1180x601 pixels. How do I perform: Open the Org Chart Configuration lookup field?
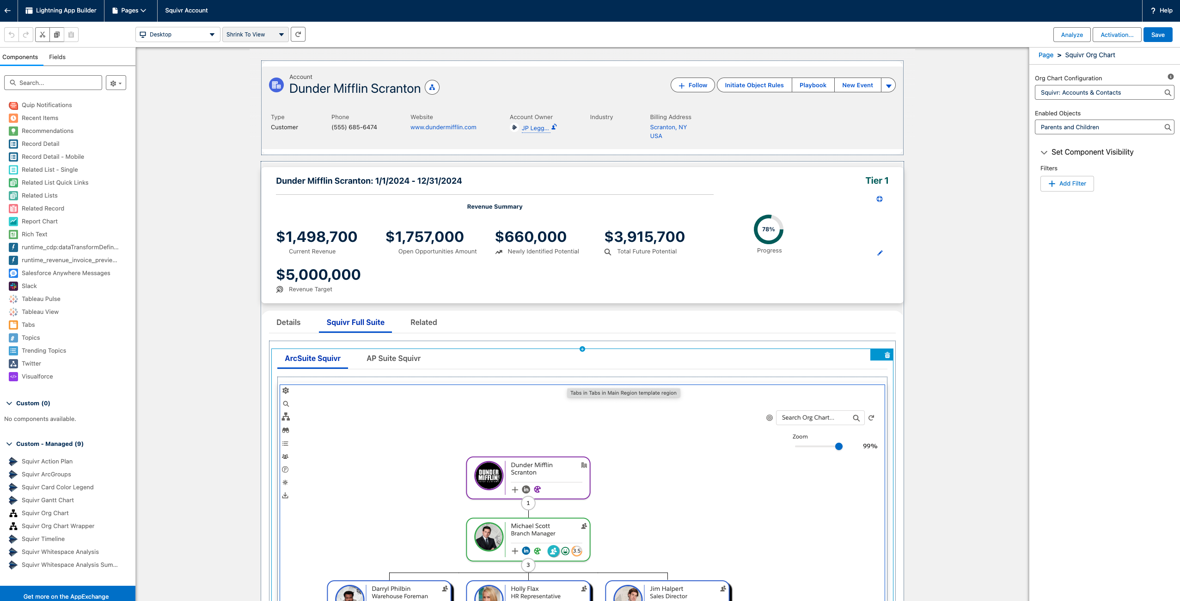(1104, 93)
